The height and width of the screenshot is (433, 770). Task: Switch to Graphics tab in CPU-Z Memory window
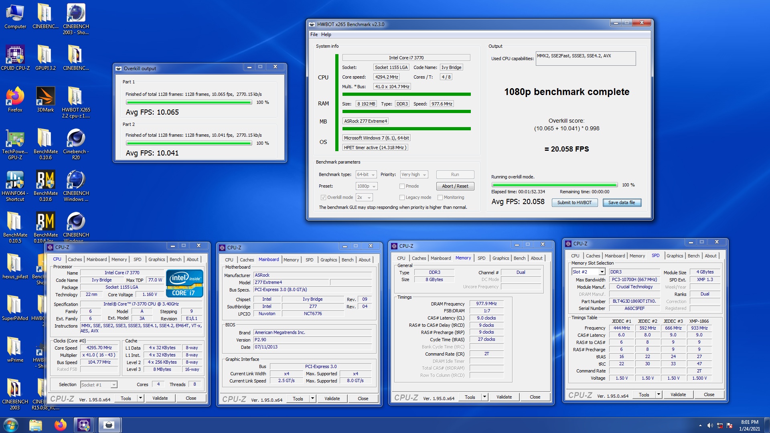(500, 258)
